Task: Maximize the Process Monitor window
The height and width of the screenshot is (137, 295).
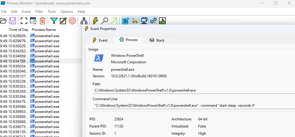Action: [x=276, y=3]
